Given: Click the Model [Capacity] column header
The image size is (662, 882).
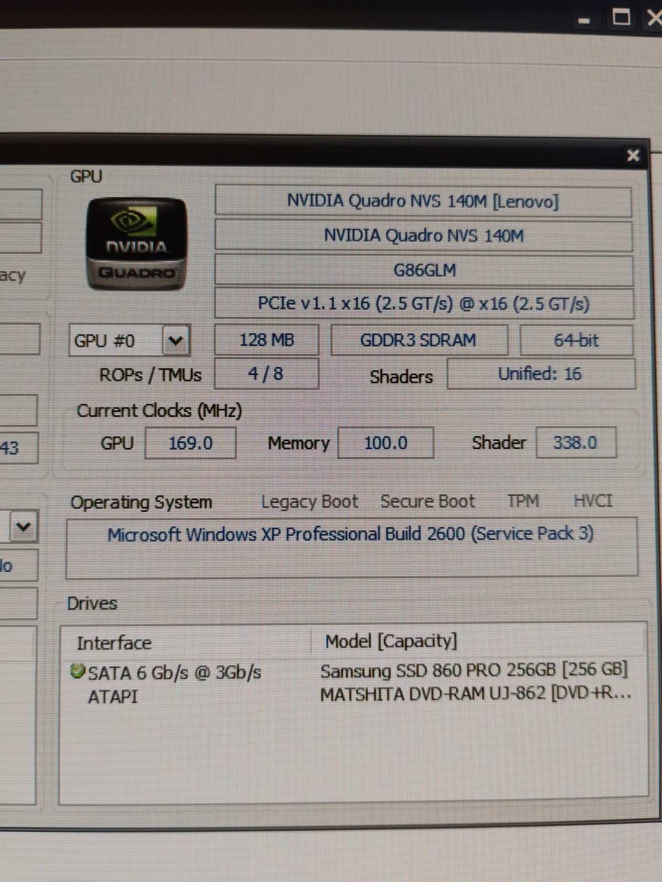Looking at the screenshot, I should coord(391,641).
